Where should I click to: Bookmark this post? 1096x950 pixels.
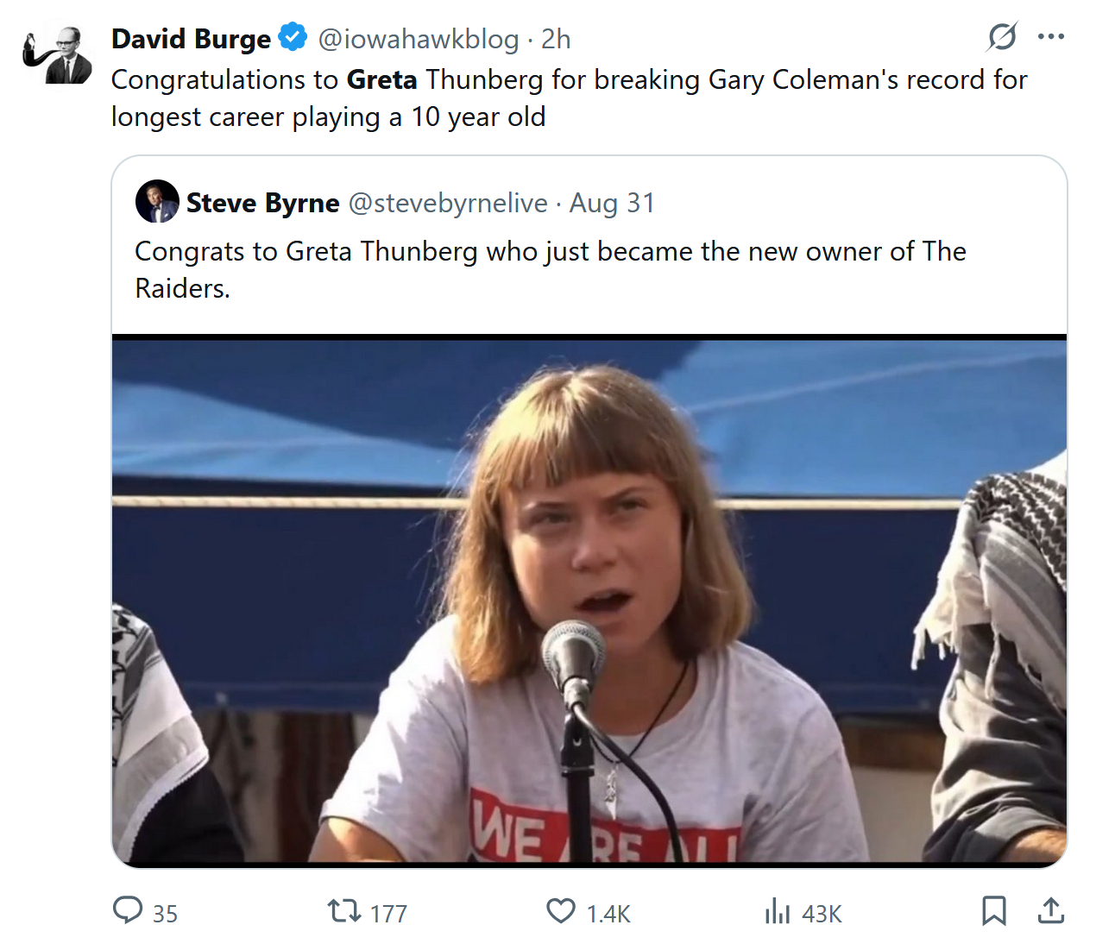tap(994, 910)
